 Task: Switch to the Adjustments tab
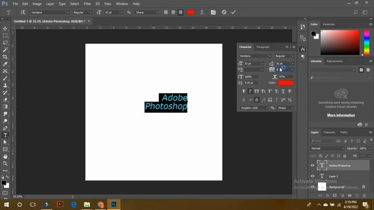(x=334, y=61)
